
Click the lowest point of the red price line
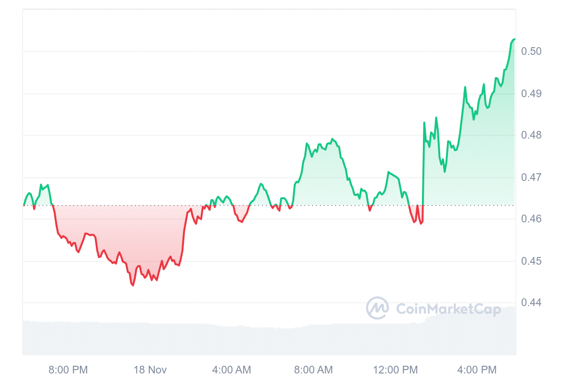[132, 285]
